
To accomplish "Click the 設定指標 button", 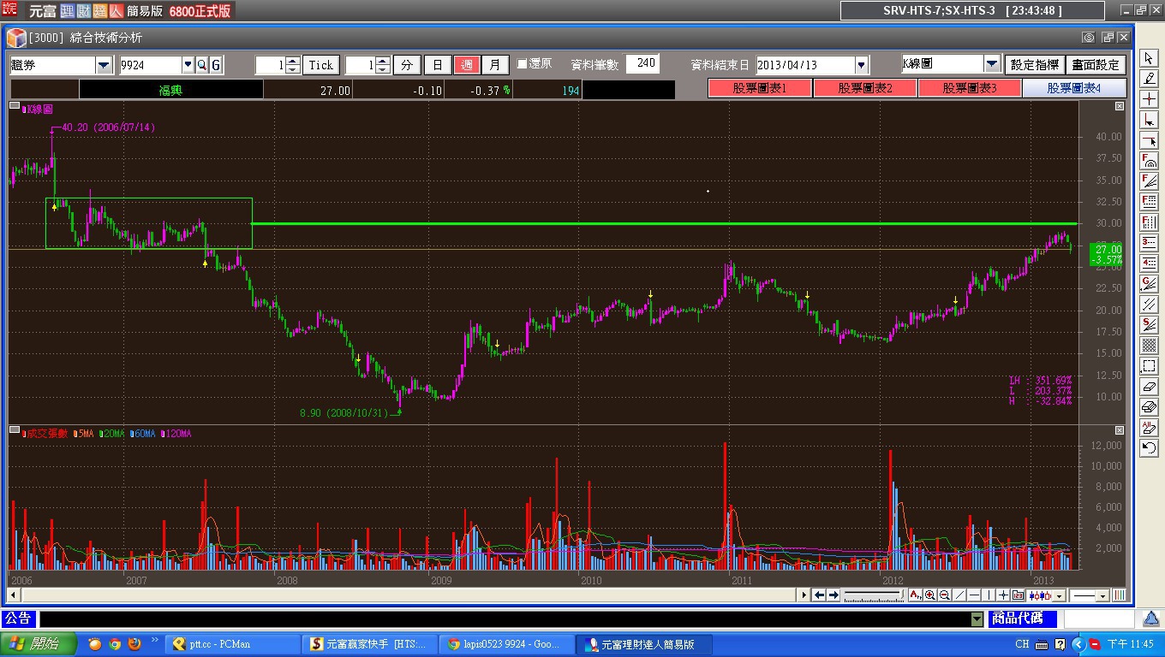I will coord(1035,64).
